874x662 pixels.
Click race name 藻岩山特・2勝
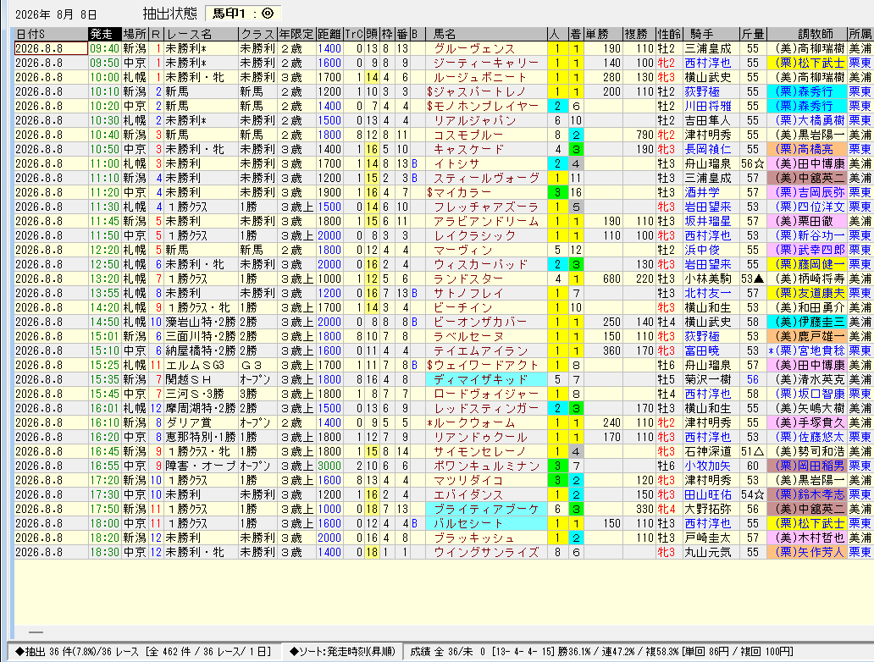(200, 322)
